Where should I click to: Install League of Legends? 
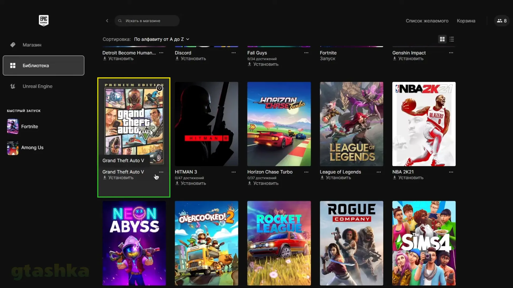point(336,178)
